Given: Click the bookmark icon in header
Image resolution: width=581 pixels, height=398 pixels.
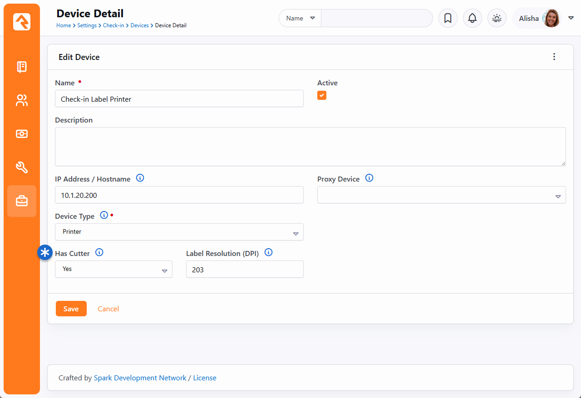Looking at the screenshot, I should 448,18.
